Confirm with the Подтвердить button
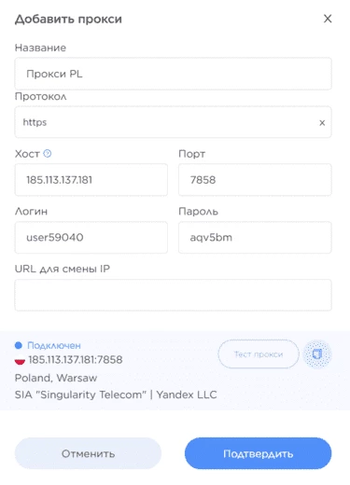The height and width of the screenshot is (485, 350). pyautogui.click(x=259, y=453)
